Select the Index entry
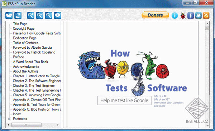The height and width of the screenshot is (131, 215). tap(17, 114)
